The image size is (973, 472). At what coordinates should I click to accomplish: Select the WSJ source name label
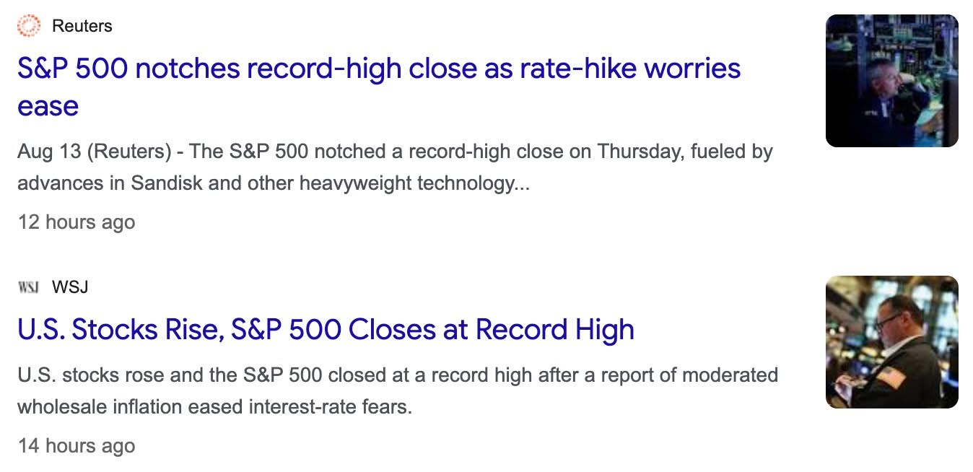point(70,287)
